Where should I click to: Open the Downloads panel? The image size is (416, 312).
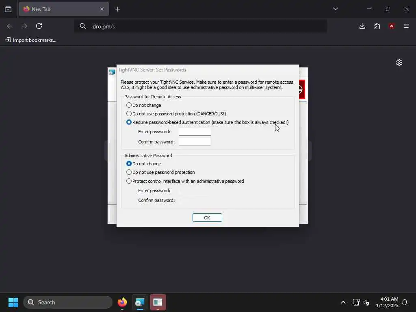pos(362,26)
